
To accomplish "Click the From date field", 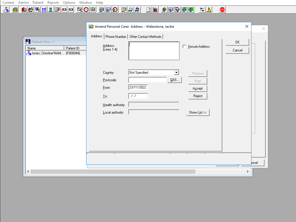I will [x=138, y=87].
